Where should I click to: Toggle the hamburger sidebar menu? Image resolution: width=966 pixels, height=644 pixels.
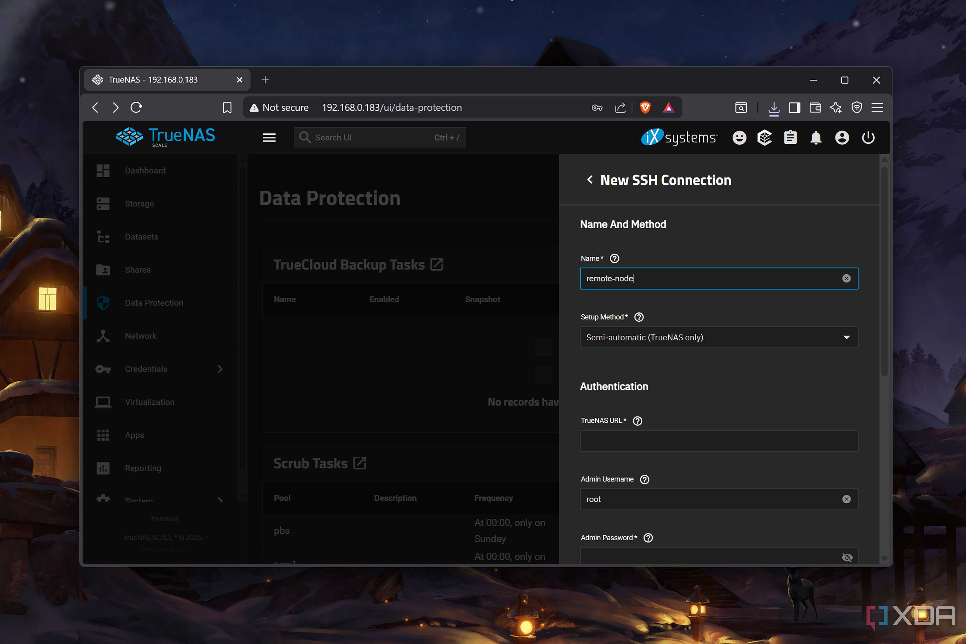[x=269, y=138]
